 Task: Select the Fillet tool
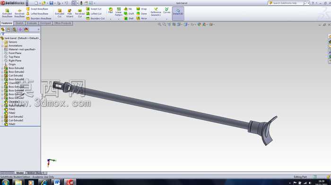point(110,11)
